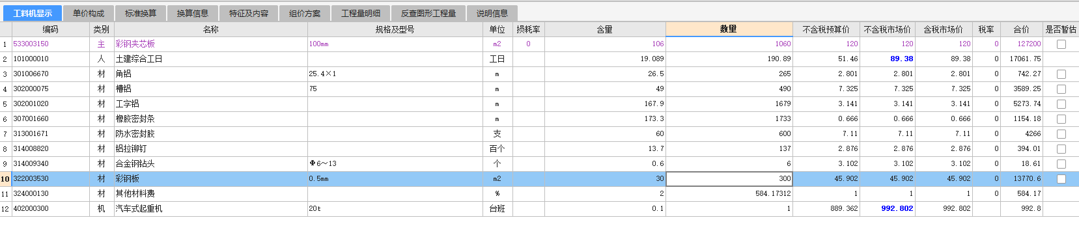This screenshot has height=235, width=1079.
Task: Click the 编码 column header
Action: tap(51, 29)
